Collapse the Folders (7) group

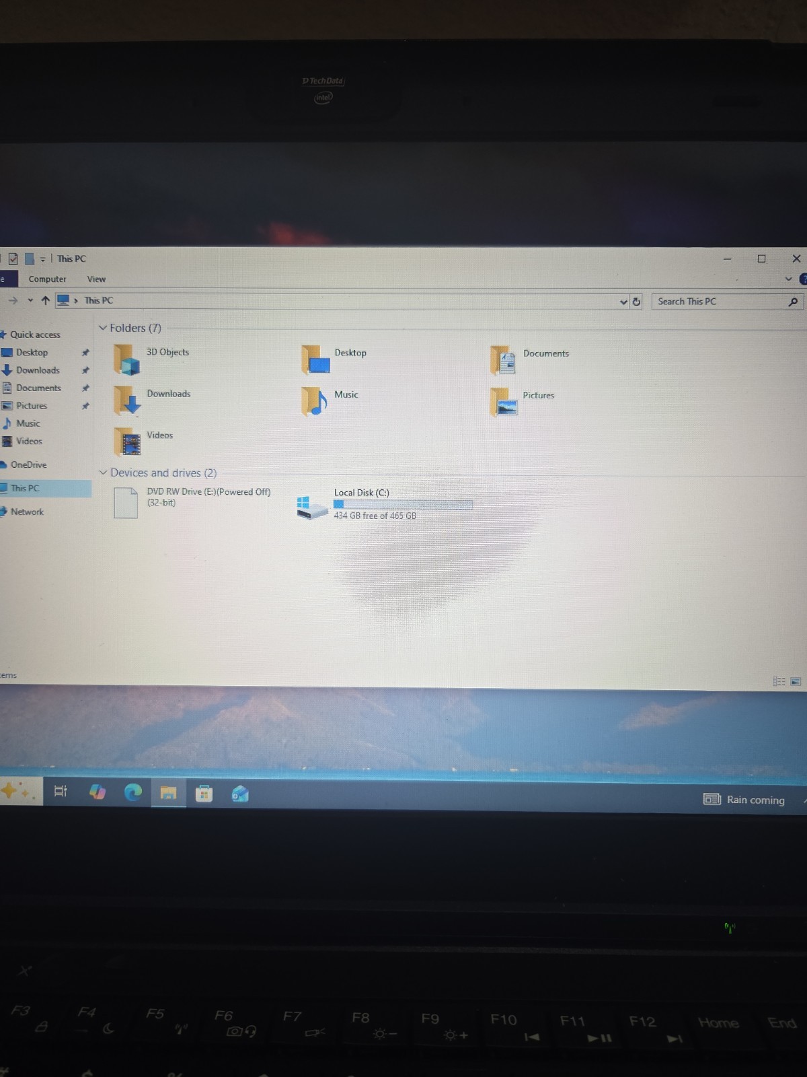103,328
